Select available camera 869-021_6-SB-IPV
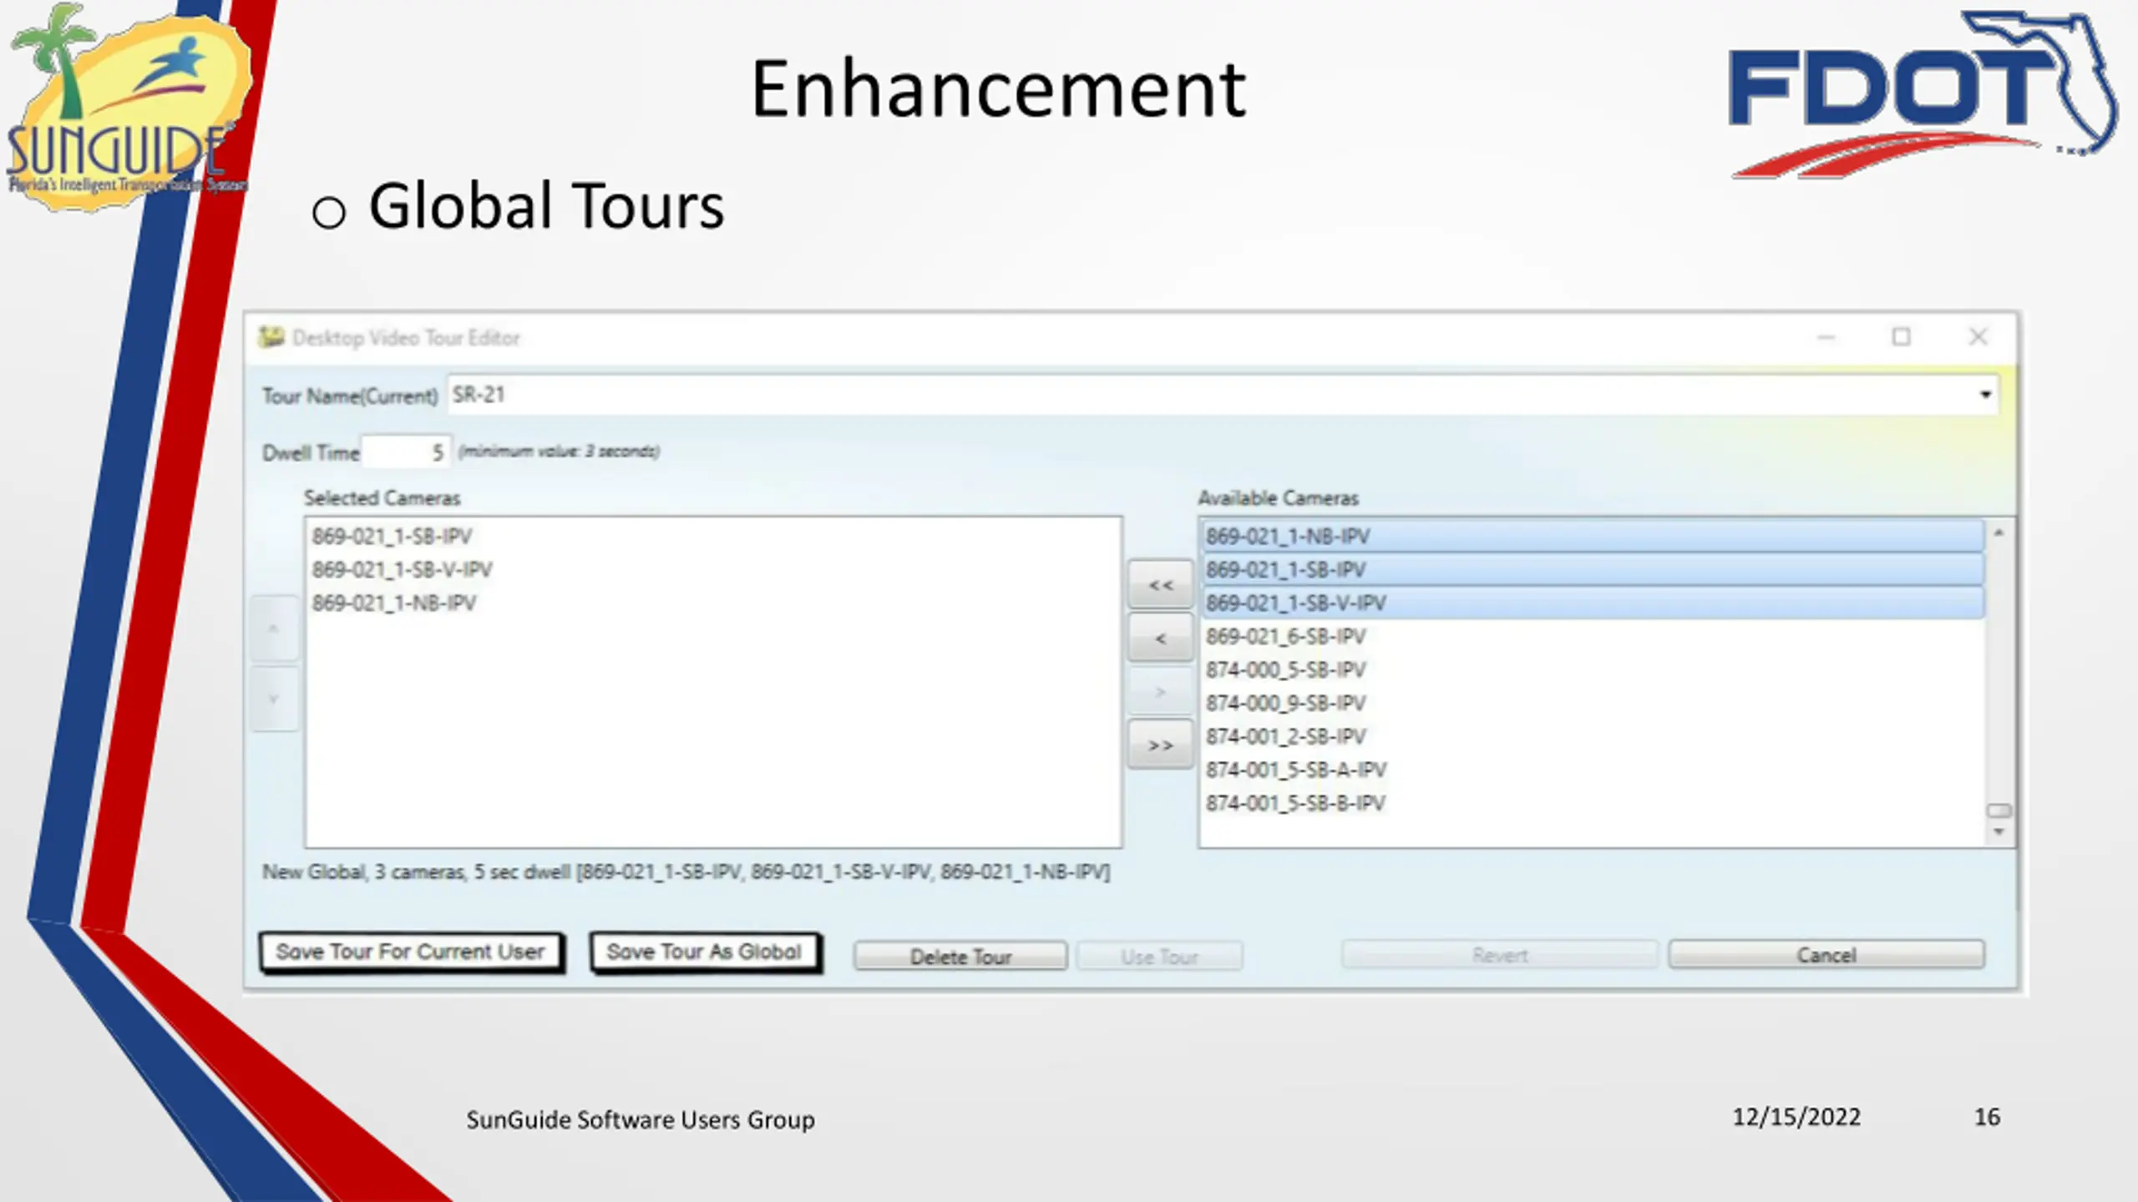This screenshot has height=1202, width=2138. tap(1593, 636)
